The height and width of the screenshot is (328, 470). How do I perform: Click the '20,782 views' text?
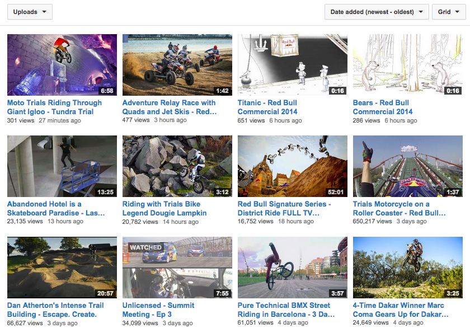(140, 222)
